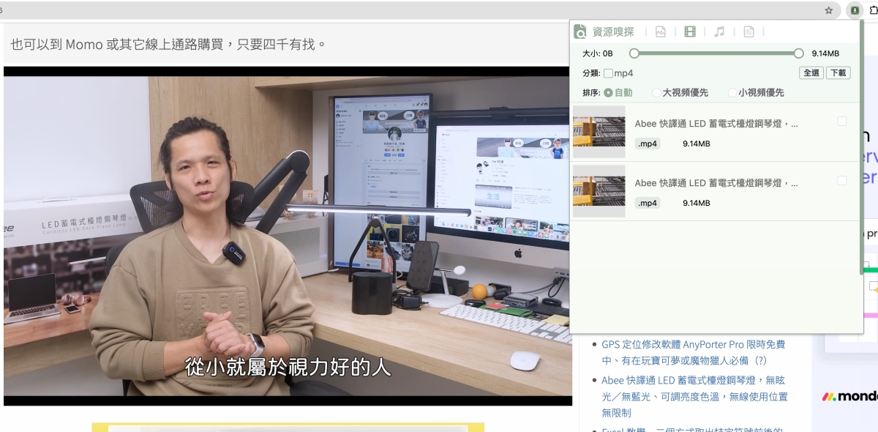Check the mp4 category checkbox
The image size is (878, 432).
pos(609,73)
